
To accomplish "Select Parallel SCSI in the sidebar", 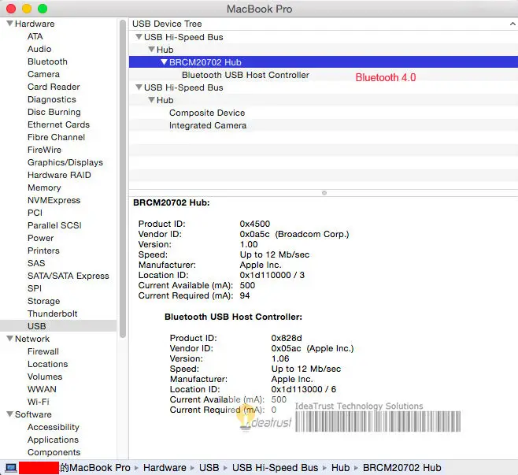I will pyautogui.click(x=54, y=225).
